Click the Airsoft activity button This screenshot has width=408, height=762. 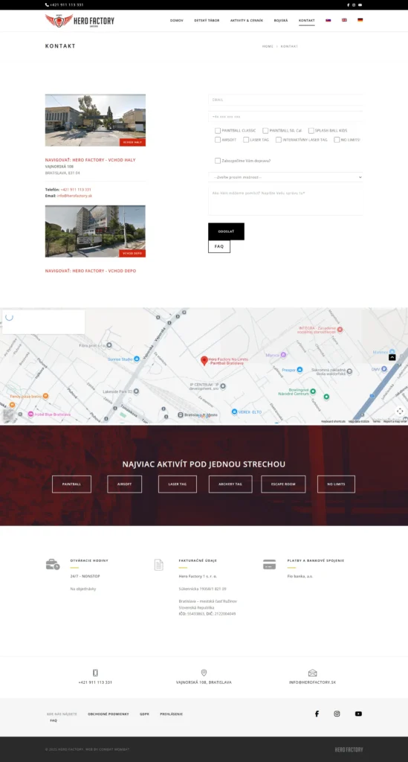point(125,484)
